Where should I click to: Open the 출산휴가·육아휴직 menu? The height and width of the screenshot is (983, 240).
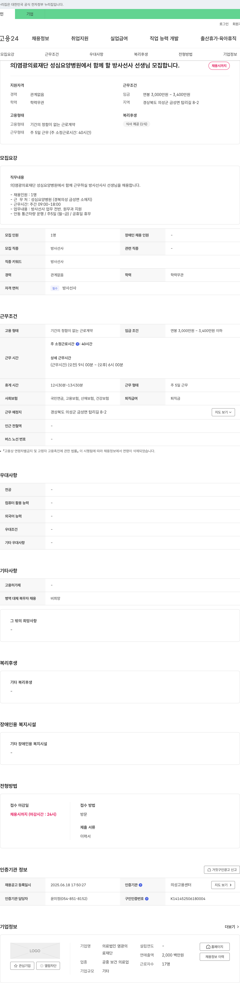pos(218,38)
